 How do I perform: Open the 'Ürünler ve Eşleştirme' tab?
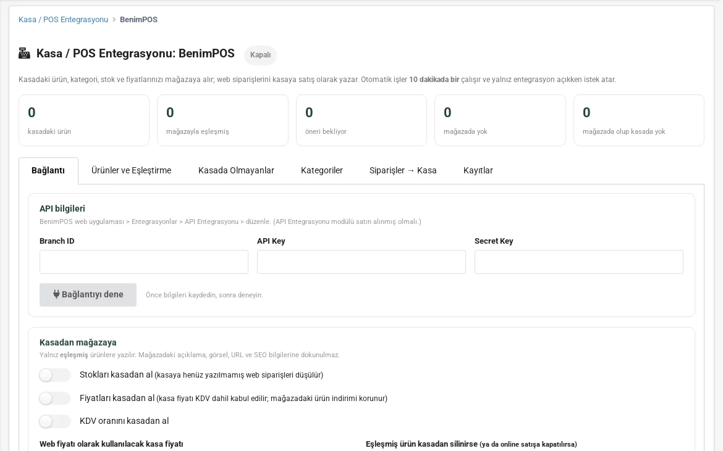click(132, 171)
